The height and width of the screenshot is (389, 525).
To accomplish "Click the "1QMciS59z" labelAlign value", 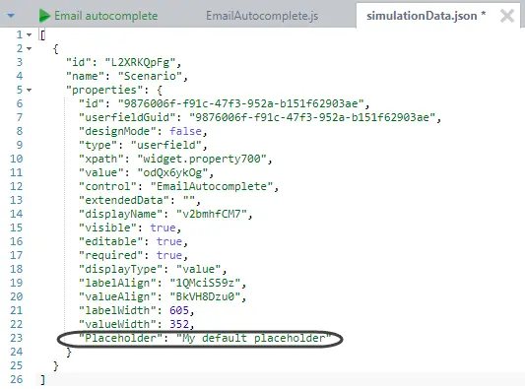I will coord(205,283).
